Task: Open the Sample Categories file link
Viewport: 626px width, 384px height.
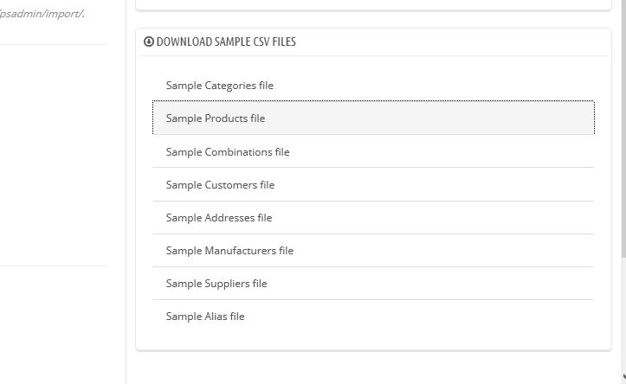Action: point(220,86)
